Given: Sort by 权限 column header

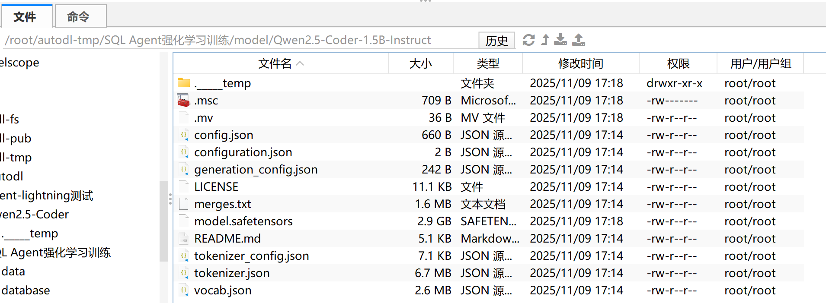Looking at the screenshot, I should 678,63.
